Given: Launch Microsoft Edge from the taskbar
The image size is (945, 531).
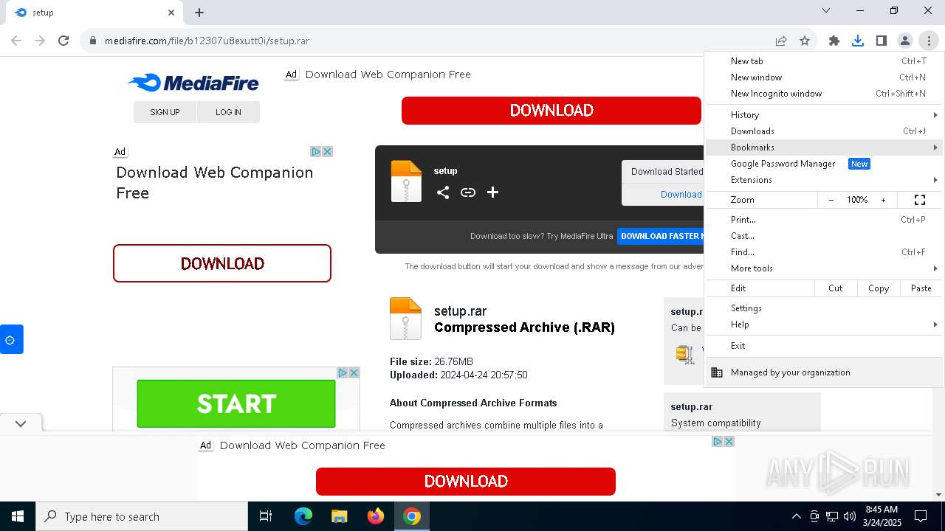Looking at the screenshot, I should click(x=303, y=516).
